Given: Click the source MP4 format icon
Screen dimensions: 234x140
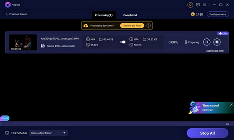Looking at the screenshot, I should tap(88, 39).
